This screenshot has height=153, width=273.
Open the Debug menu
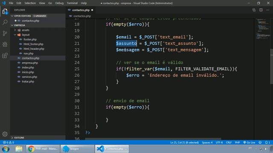(59, 3)
